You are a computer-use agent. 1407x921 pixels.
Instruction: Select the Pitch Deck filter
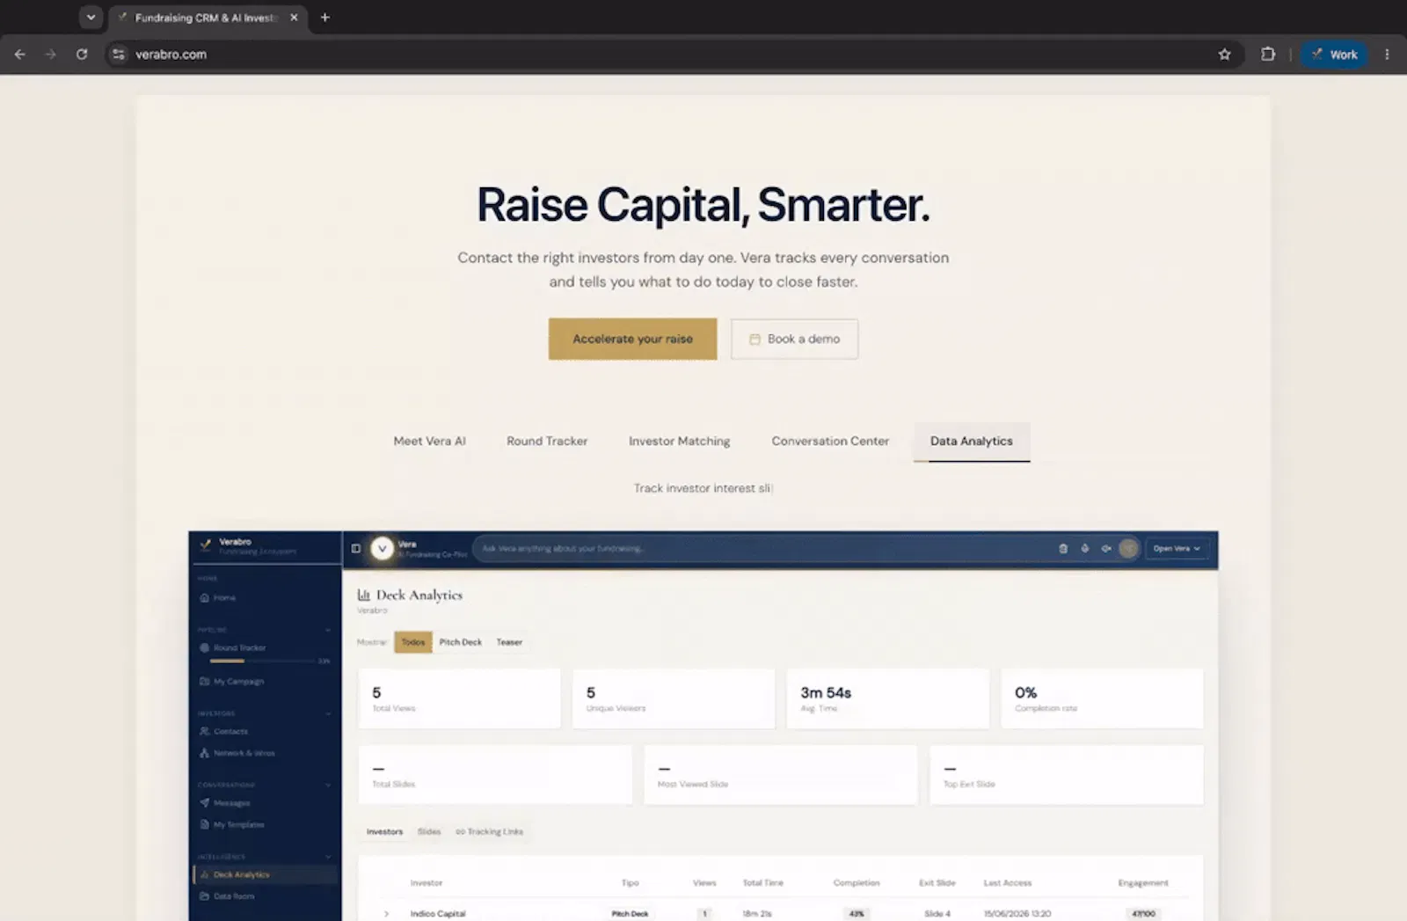click(x=461, y=642)
